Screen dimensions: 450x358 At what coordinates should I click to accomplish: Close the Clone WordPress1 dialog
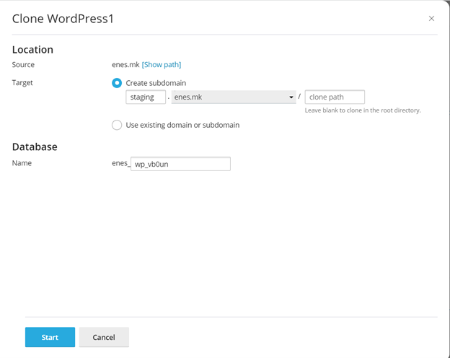pos(431,19)
